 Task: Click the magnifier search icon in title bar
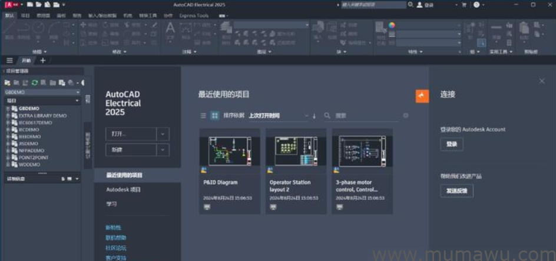tap(411, 5)
